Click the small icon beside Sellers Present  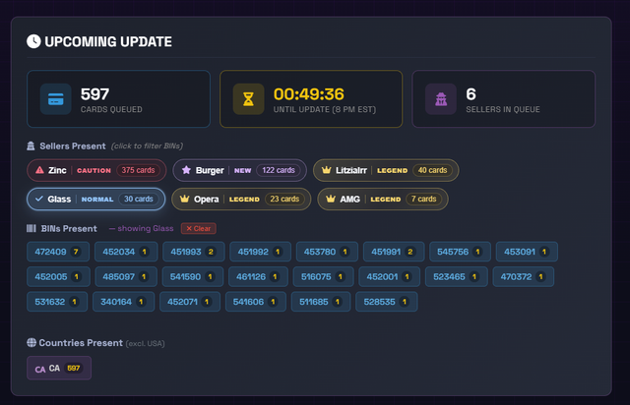31,146
